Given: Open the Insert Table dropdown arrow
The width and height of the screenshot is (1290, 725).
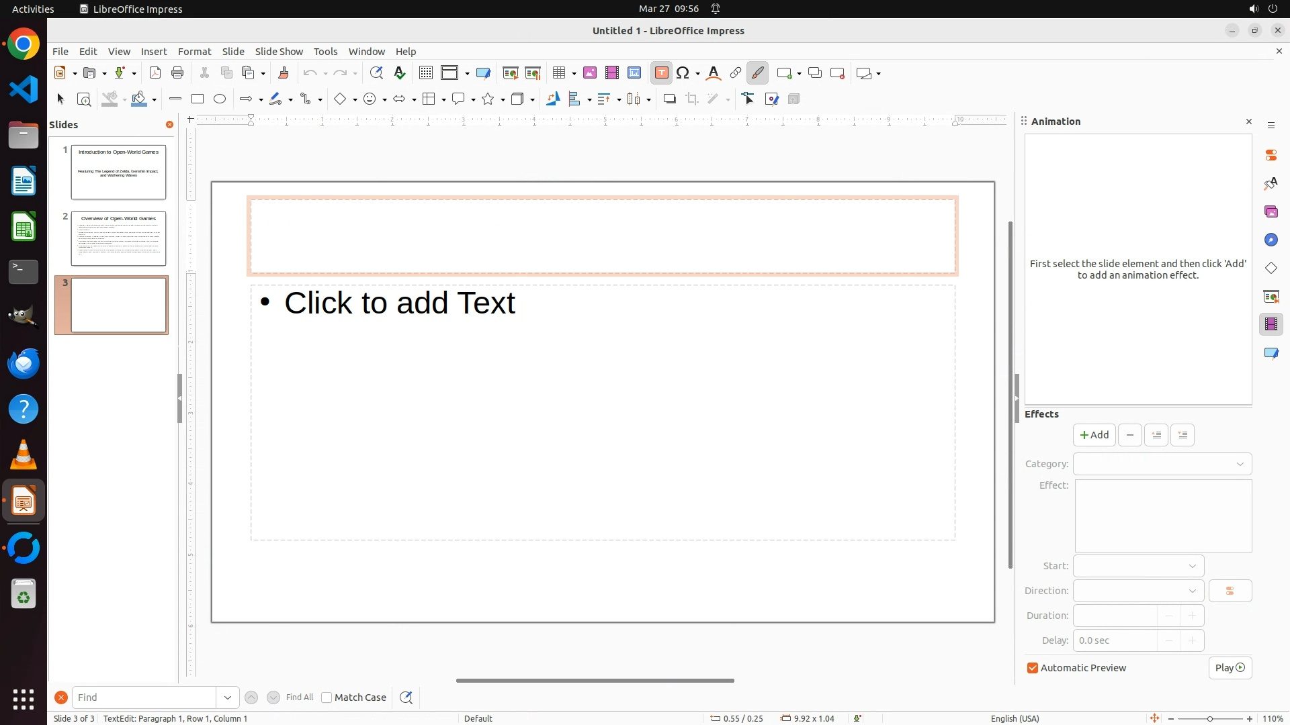Looking at the screenshot, I should coord(574,74).
